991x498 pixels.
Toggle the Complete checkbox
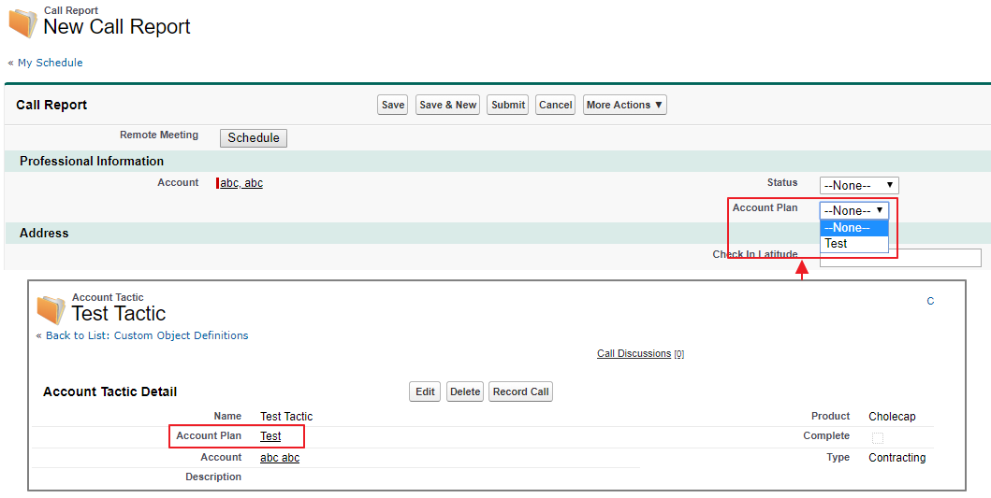coord(877,437)
